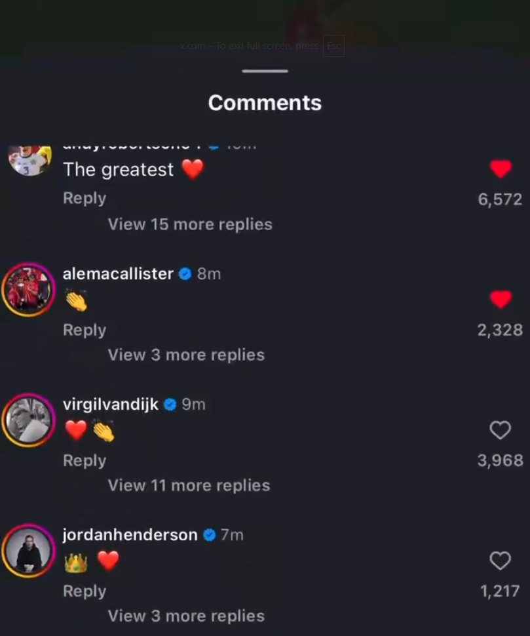Click the jordanhenderson username link
This screenshot has width=530, height=636.
coord(130,535)
